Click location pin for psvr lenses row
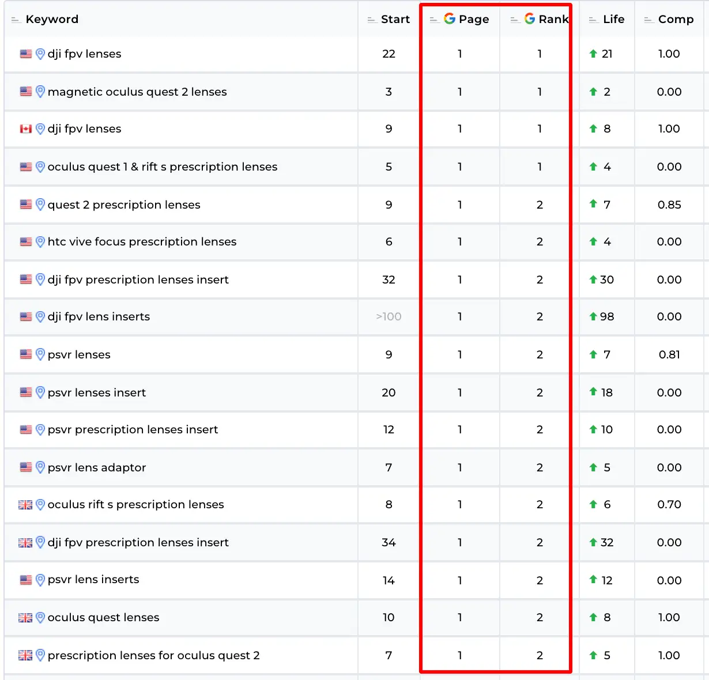The image size is (709, 680). pyautogui.click(x=40, y=354)
